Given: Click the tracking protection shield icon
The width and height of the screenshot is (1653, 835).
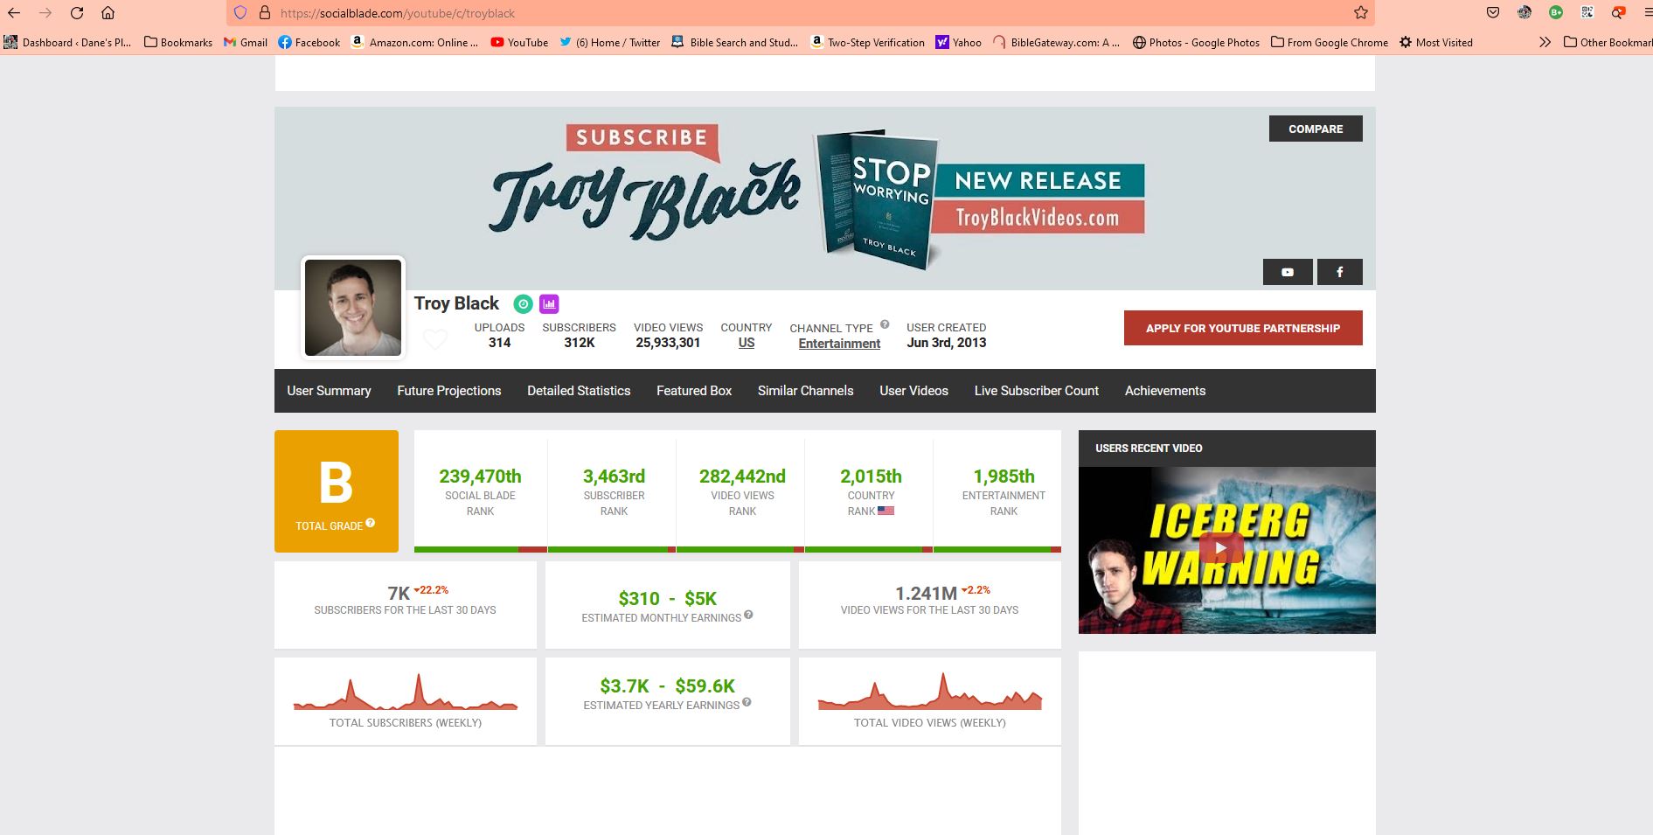Looking at the screenshot, I should 240,13.
